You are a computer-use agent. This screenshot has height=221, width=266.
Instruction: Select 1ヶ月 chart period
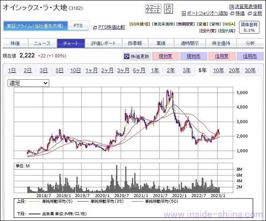(91, 70)
